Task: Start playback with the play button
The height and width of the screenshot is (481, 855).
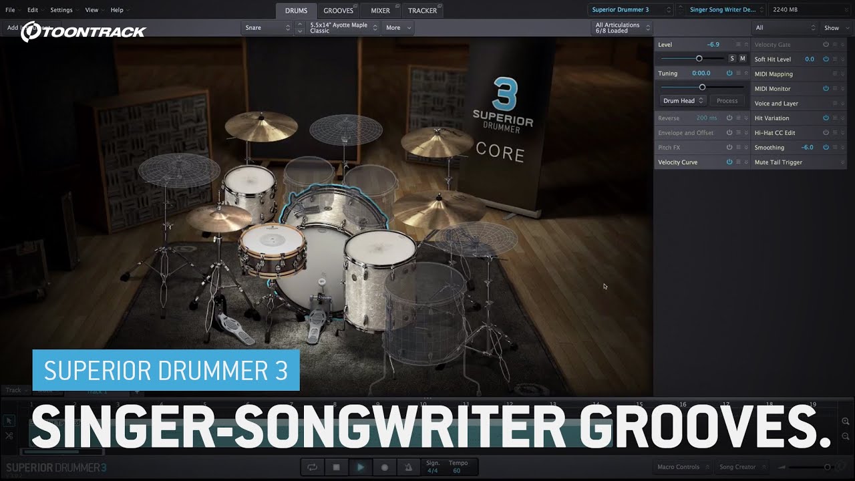Action: tap(361, 468)
